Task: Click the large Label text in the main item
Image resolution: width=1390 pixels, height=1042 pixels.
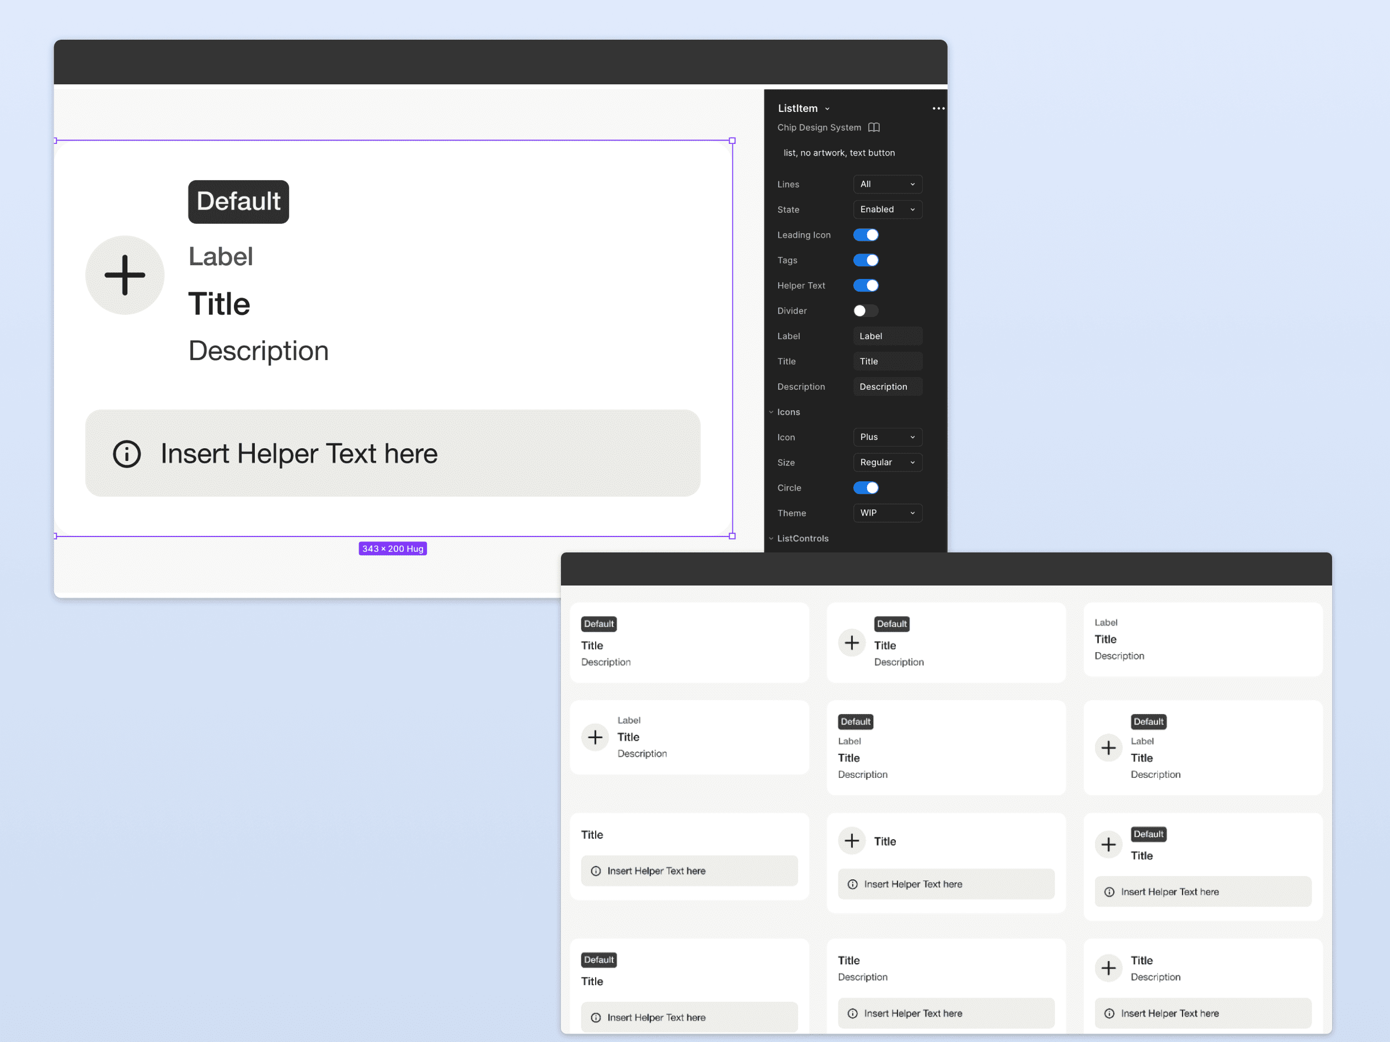Action: click(x=221, y=256)
